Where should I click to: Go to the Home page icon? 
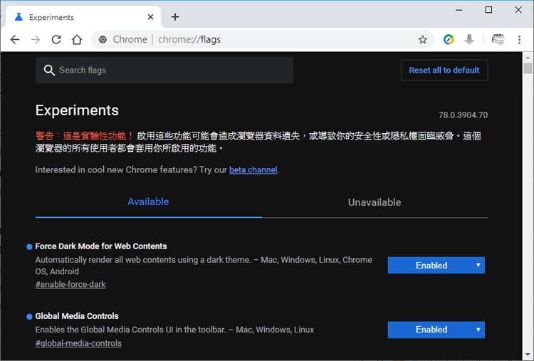click(77, 40)
